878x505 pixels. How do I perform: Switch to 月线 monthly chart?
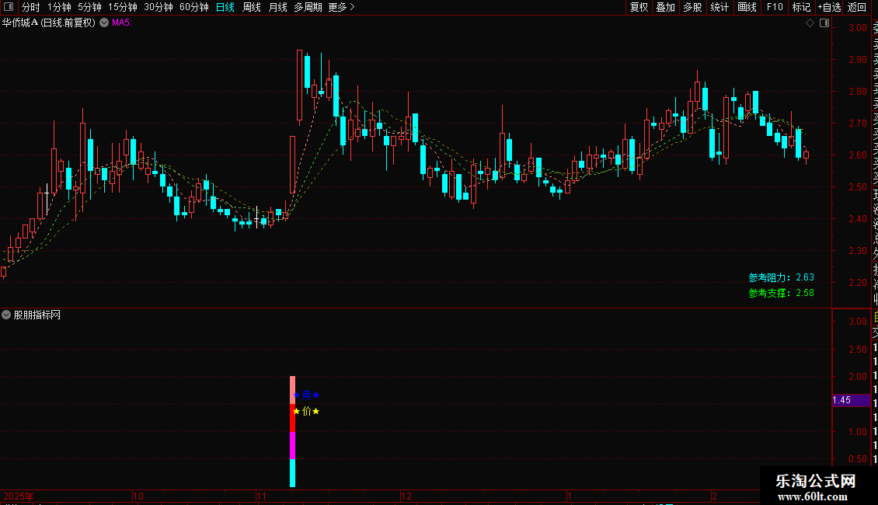pyautogui.click(x=277, y=7)
